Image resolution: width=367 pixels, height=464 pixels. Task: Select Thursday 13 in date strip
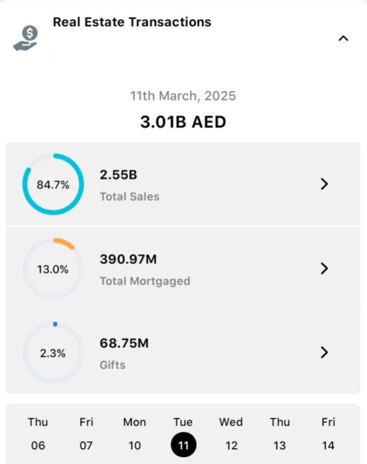(280, 434)
